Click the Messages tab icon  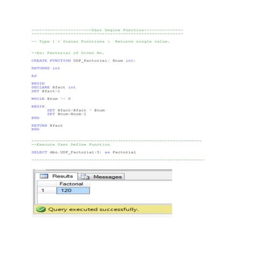tap(85, 177)
